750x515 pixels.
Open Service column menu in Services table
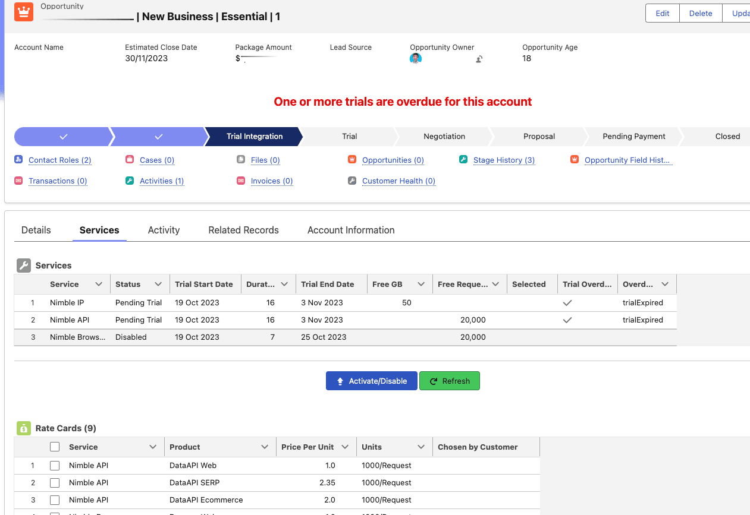click(99, 284)
